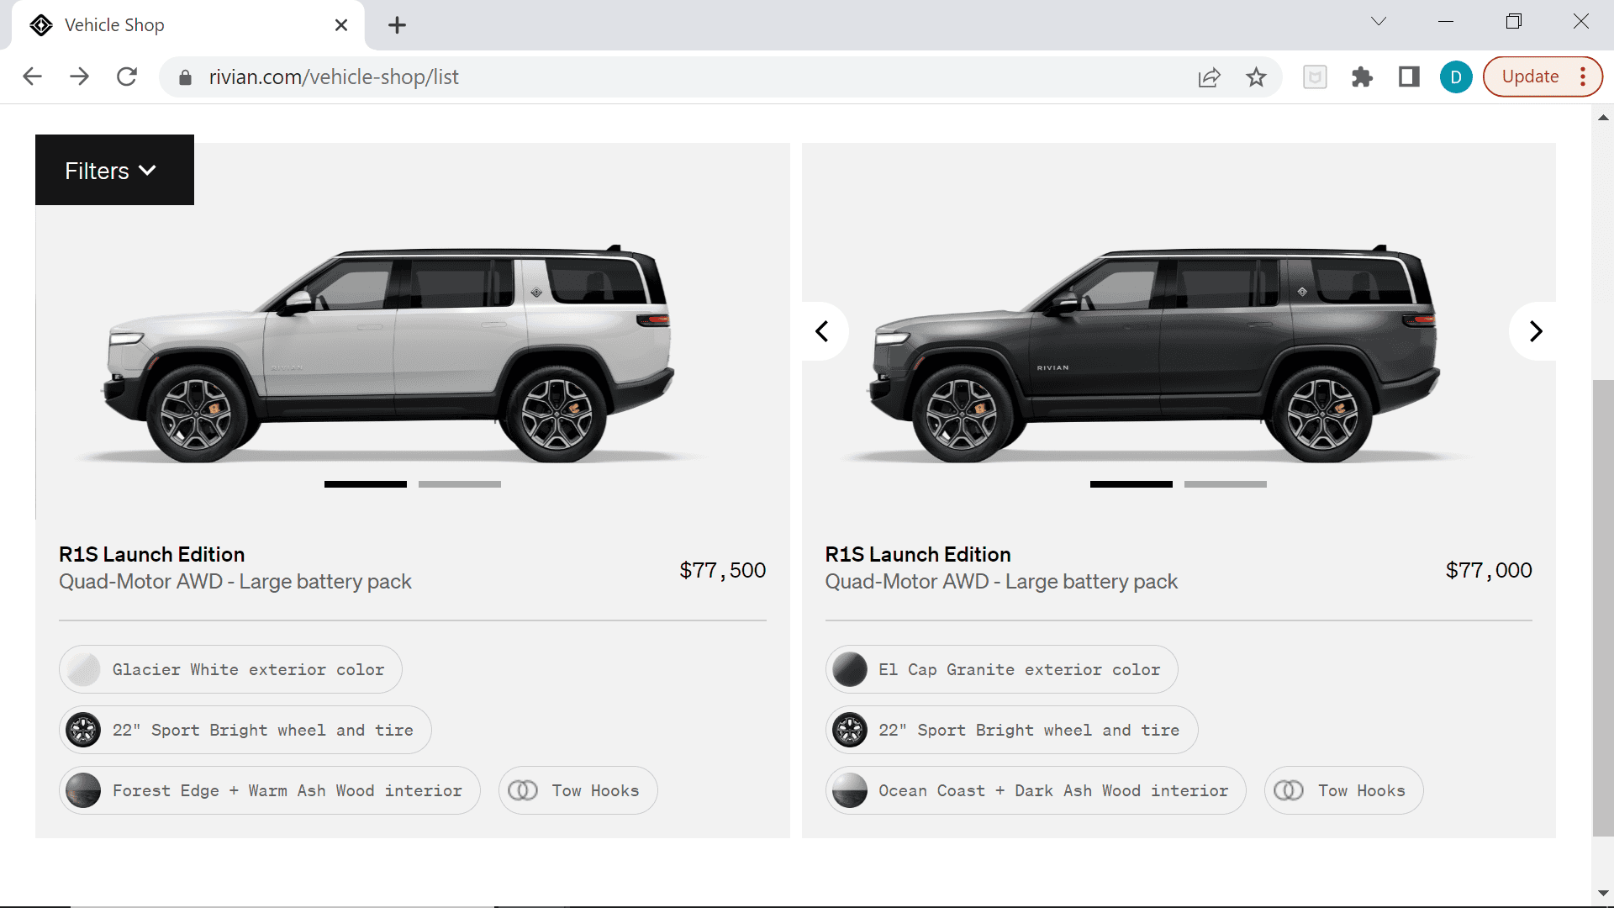This screenshot has width=1614, height=908.
Task: Click the El Cap Granite color swatch
Action: tap(850, 670)
